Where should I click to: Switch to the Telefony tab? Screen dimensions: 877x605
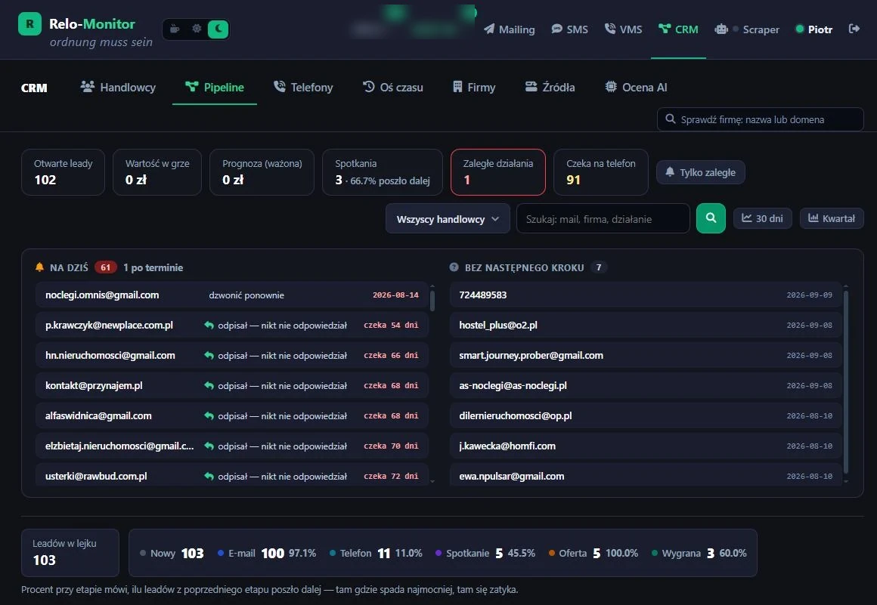point(303,87)
